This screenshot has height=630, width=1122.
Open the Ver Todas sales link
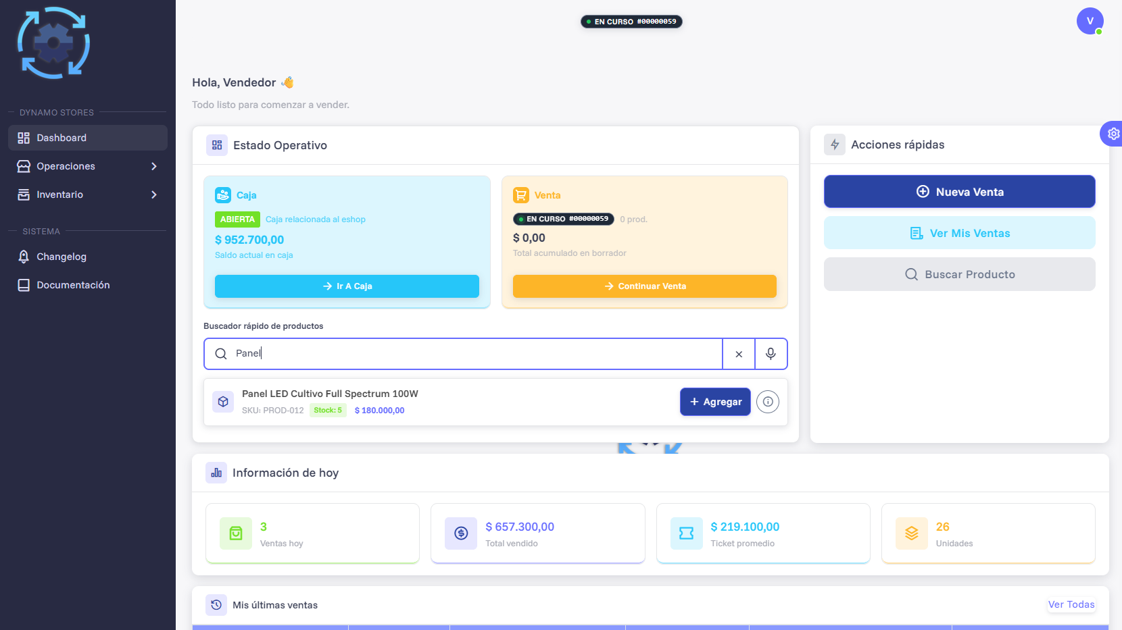[x=1071, y=604]
